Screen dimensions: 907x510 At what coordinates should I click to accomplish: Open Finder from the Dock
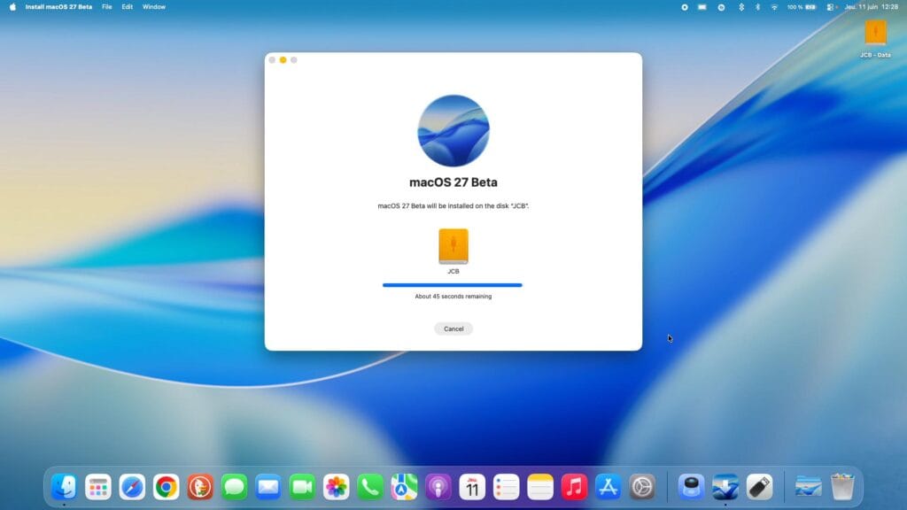click(64, 487)
